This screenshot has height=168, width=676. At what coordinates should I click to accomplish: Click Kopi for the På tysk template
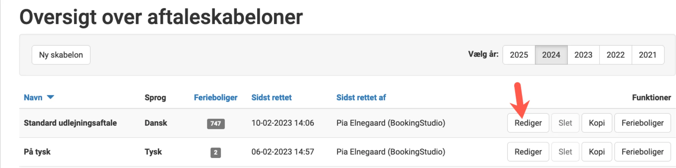point(597,152)
